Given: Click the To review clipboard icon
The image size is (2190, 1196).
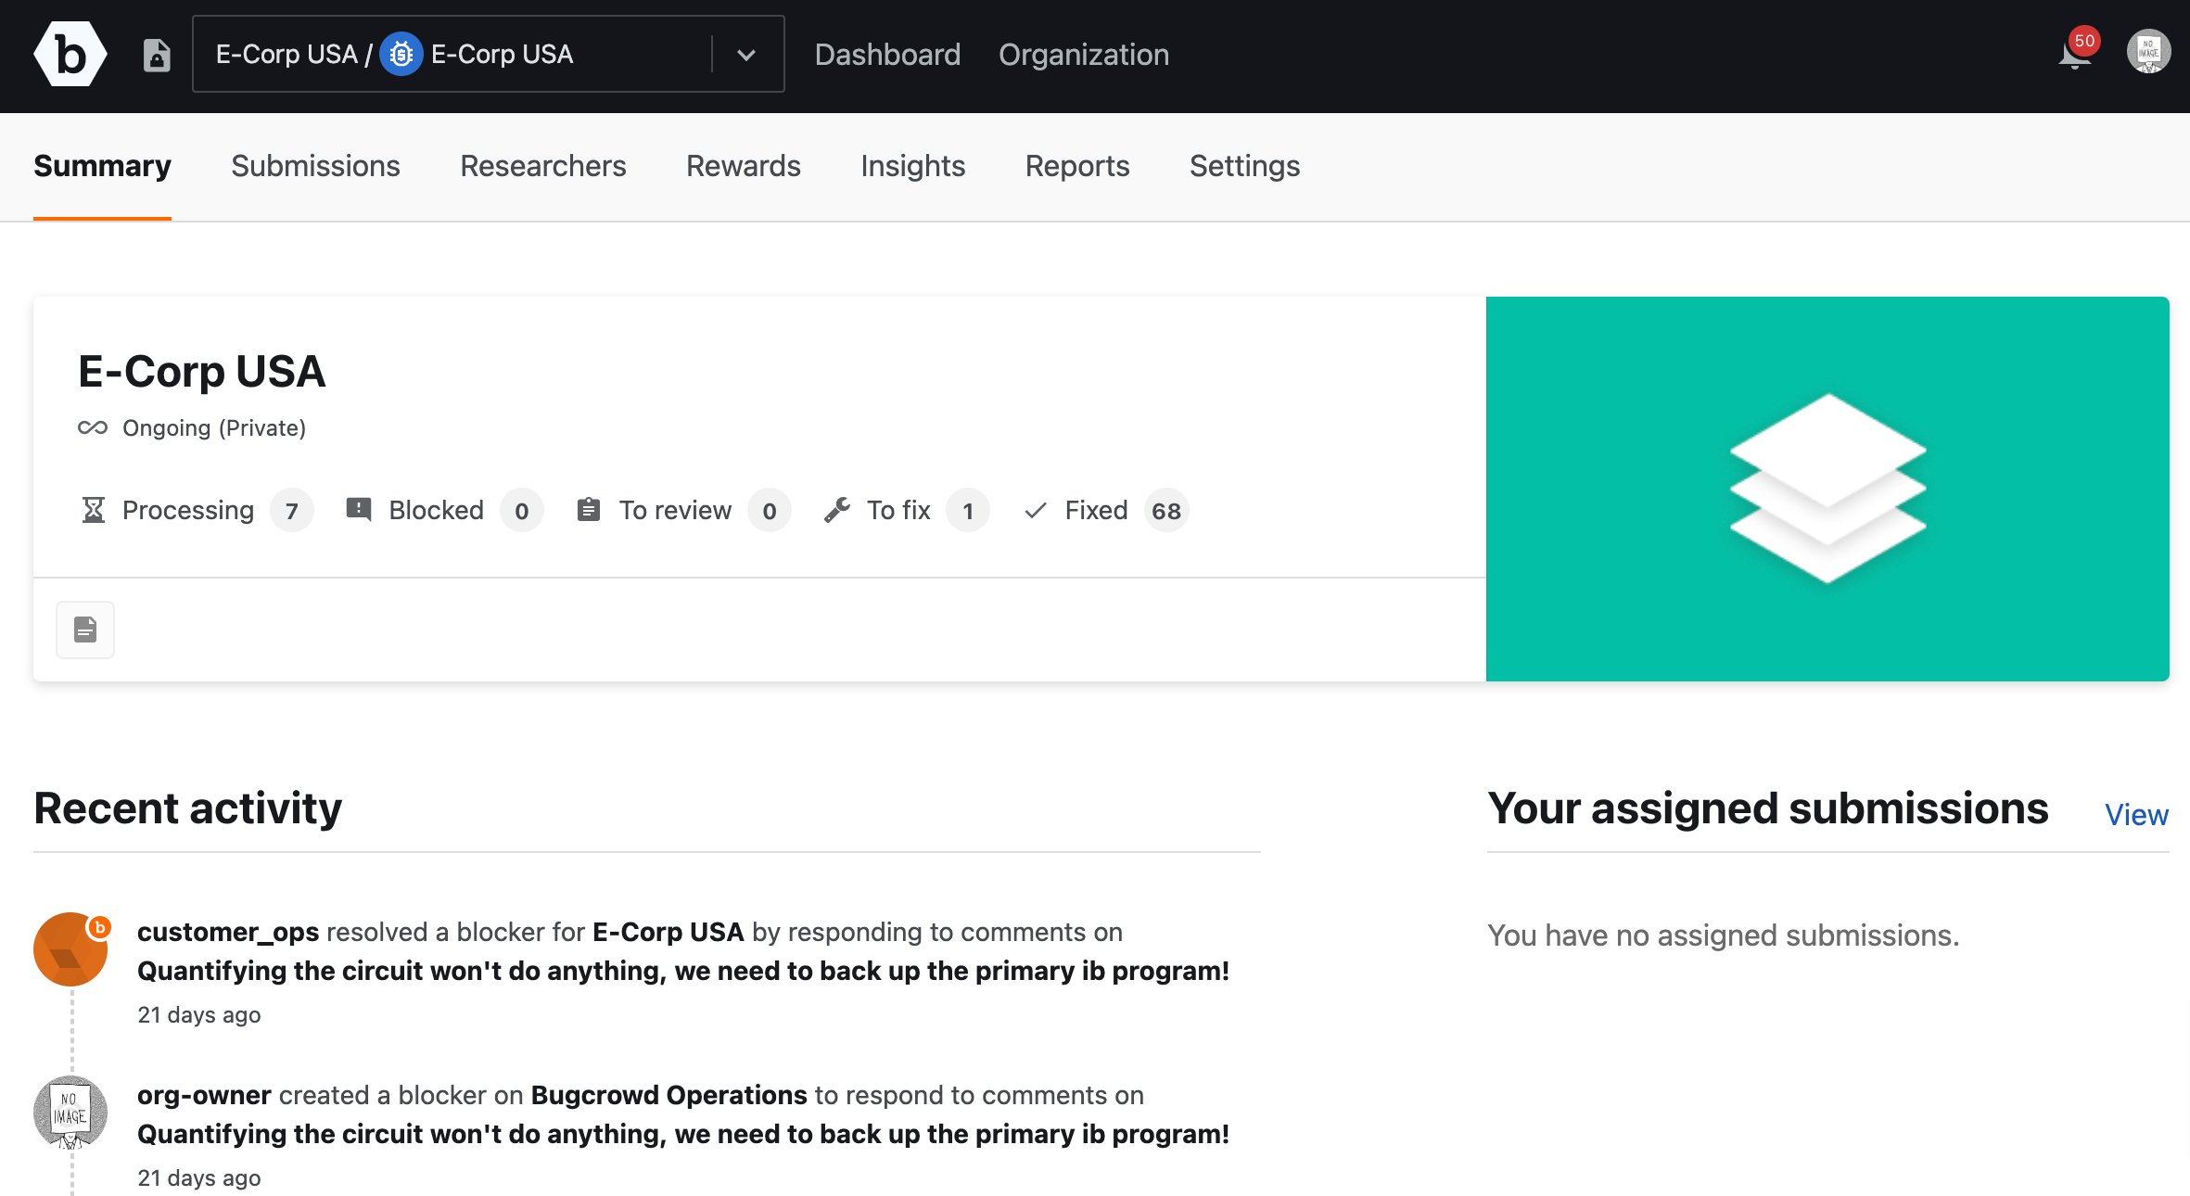Looking at the screenshot, I should [589, 510].
